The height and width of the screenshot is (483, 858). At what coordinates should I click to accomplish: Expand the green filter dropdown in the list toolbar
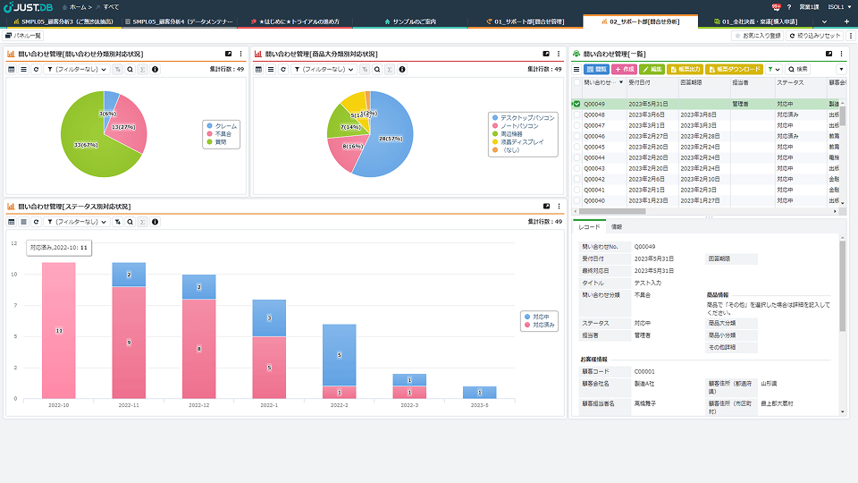[773, 69]
